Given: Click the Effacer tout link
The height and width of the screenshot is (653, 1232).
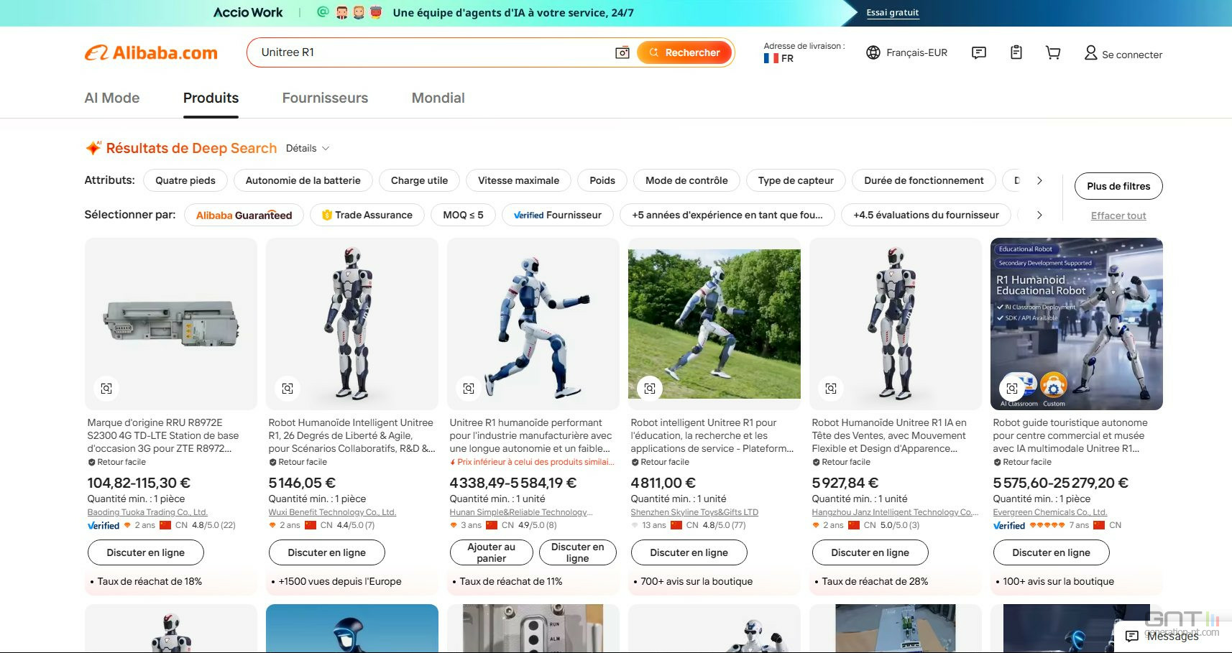Looking at the screenshot, I should click(1118, 216).
